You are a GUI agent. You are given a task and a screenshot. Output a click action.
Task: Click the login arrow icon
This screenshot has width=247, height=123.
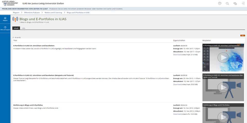point(243,3)
